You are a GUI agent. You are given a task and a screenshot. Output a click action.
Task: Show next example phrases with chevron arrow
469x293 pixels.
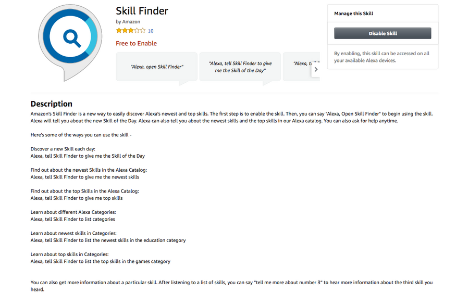pyautogui.click(x=316, y=69)
